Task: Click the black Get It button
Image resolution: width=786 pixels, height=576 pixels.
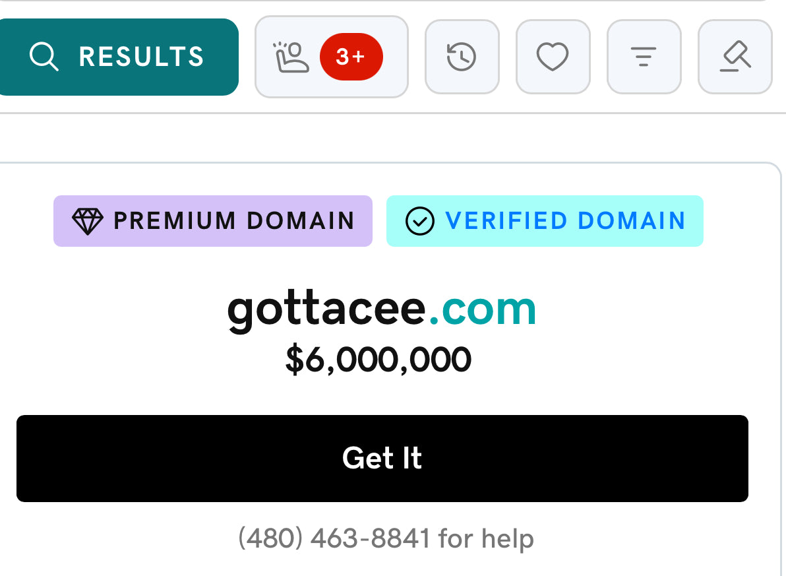Action: [x=382, y=458]
